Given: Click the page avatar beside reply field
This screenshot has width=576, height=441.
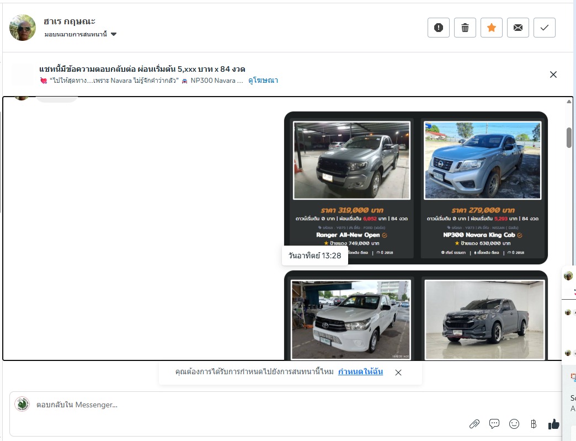Looking at the screenshot, I should pyautogui.click(x=22, y=404).
